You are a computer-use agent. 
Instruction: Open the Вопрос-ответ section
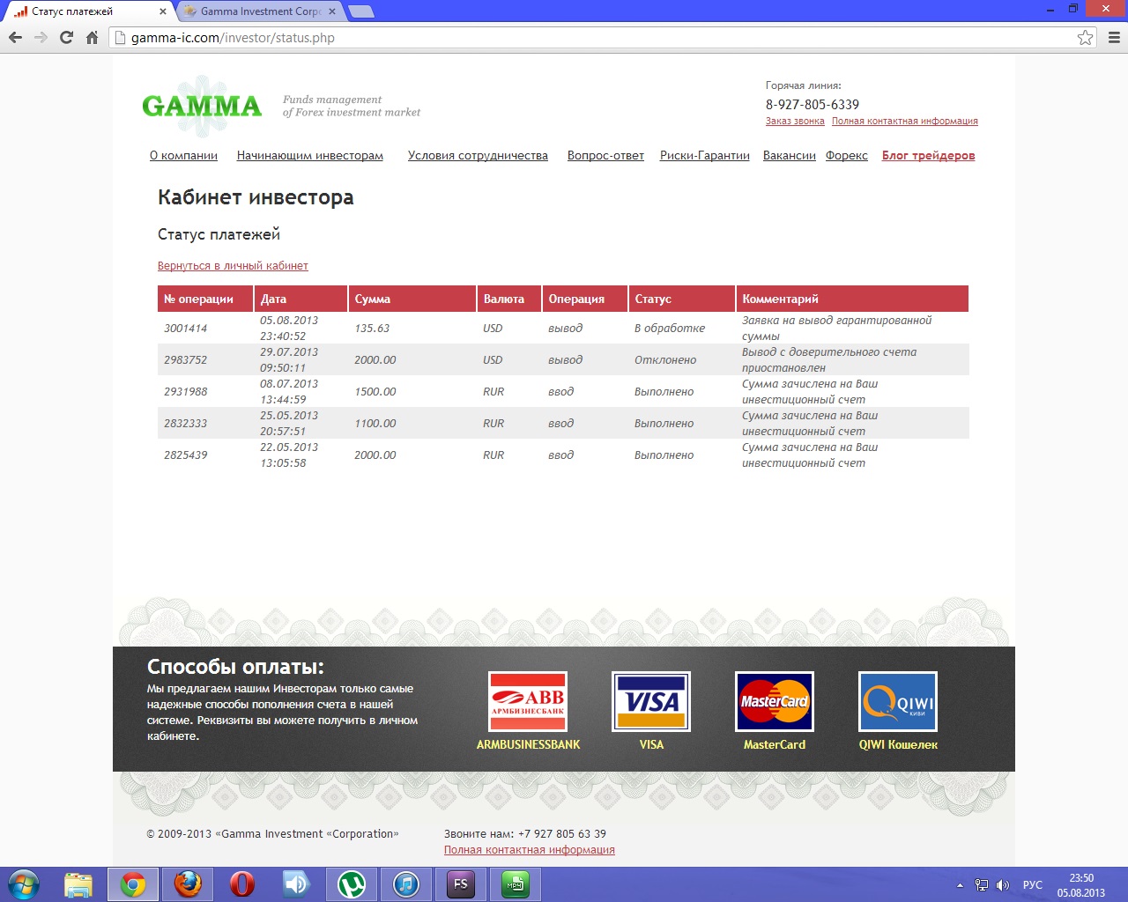605,156
